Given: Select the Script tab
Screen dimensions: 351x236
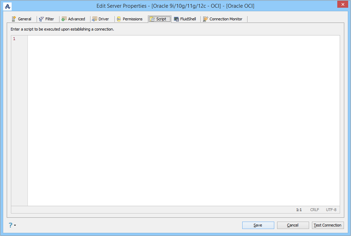Looking at the screenshot, I should (159, 19).
